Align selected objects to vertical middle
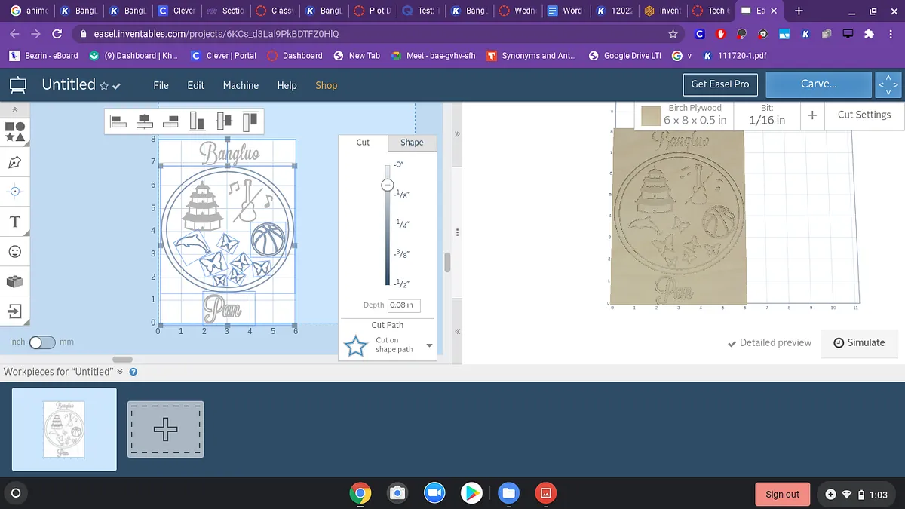 click(x=224, y=120)
